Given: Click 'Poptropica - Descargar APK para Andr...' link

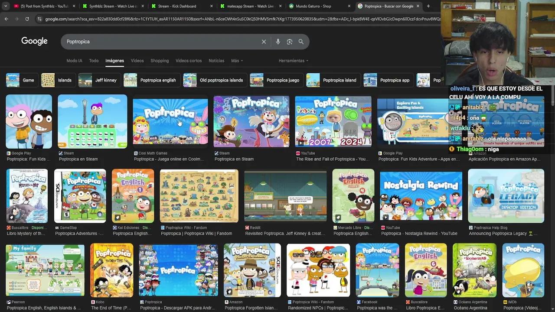Looking at the screenshot, I should pyautogui.click(x=178, y=308).
